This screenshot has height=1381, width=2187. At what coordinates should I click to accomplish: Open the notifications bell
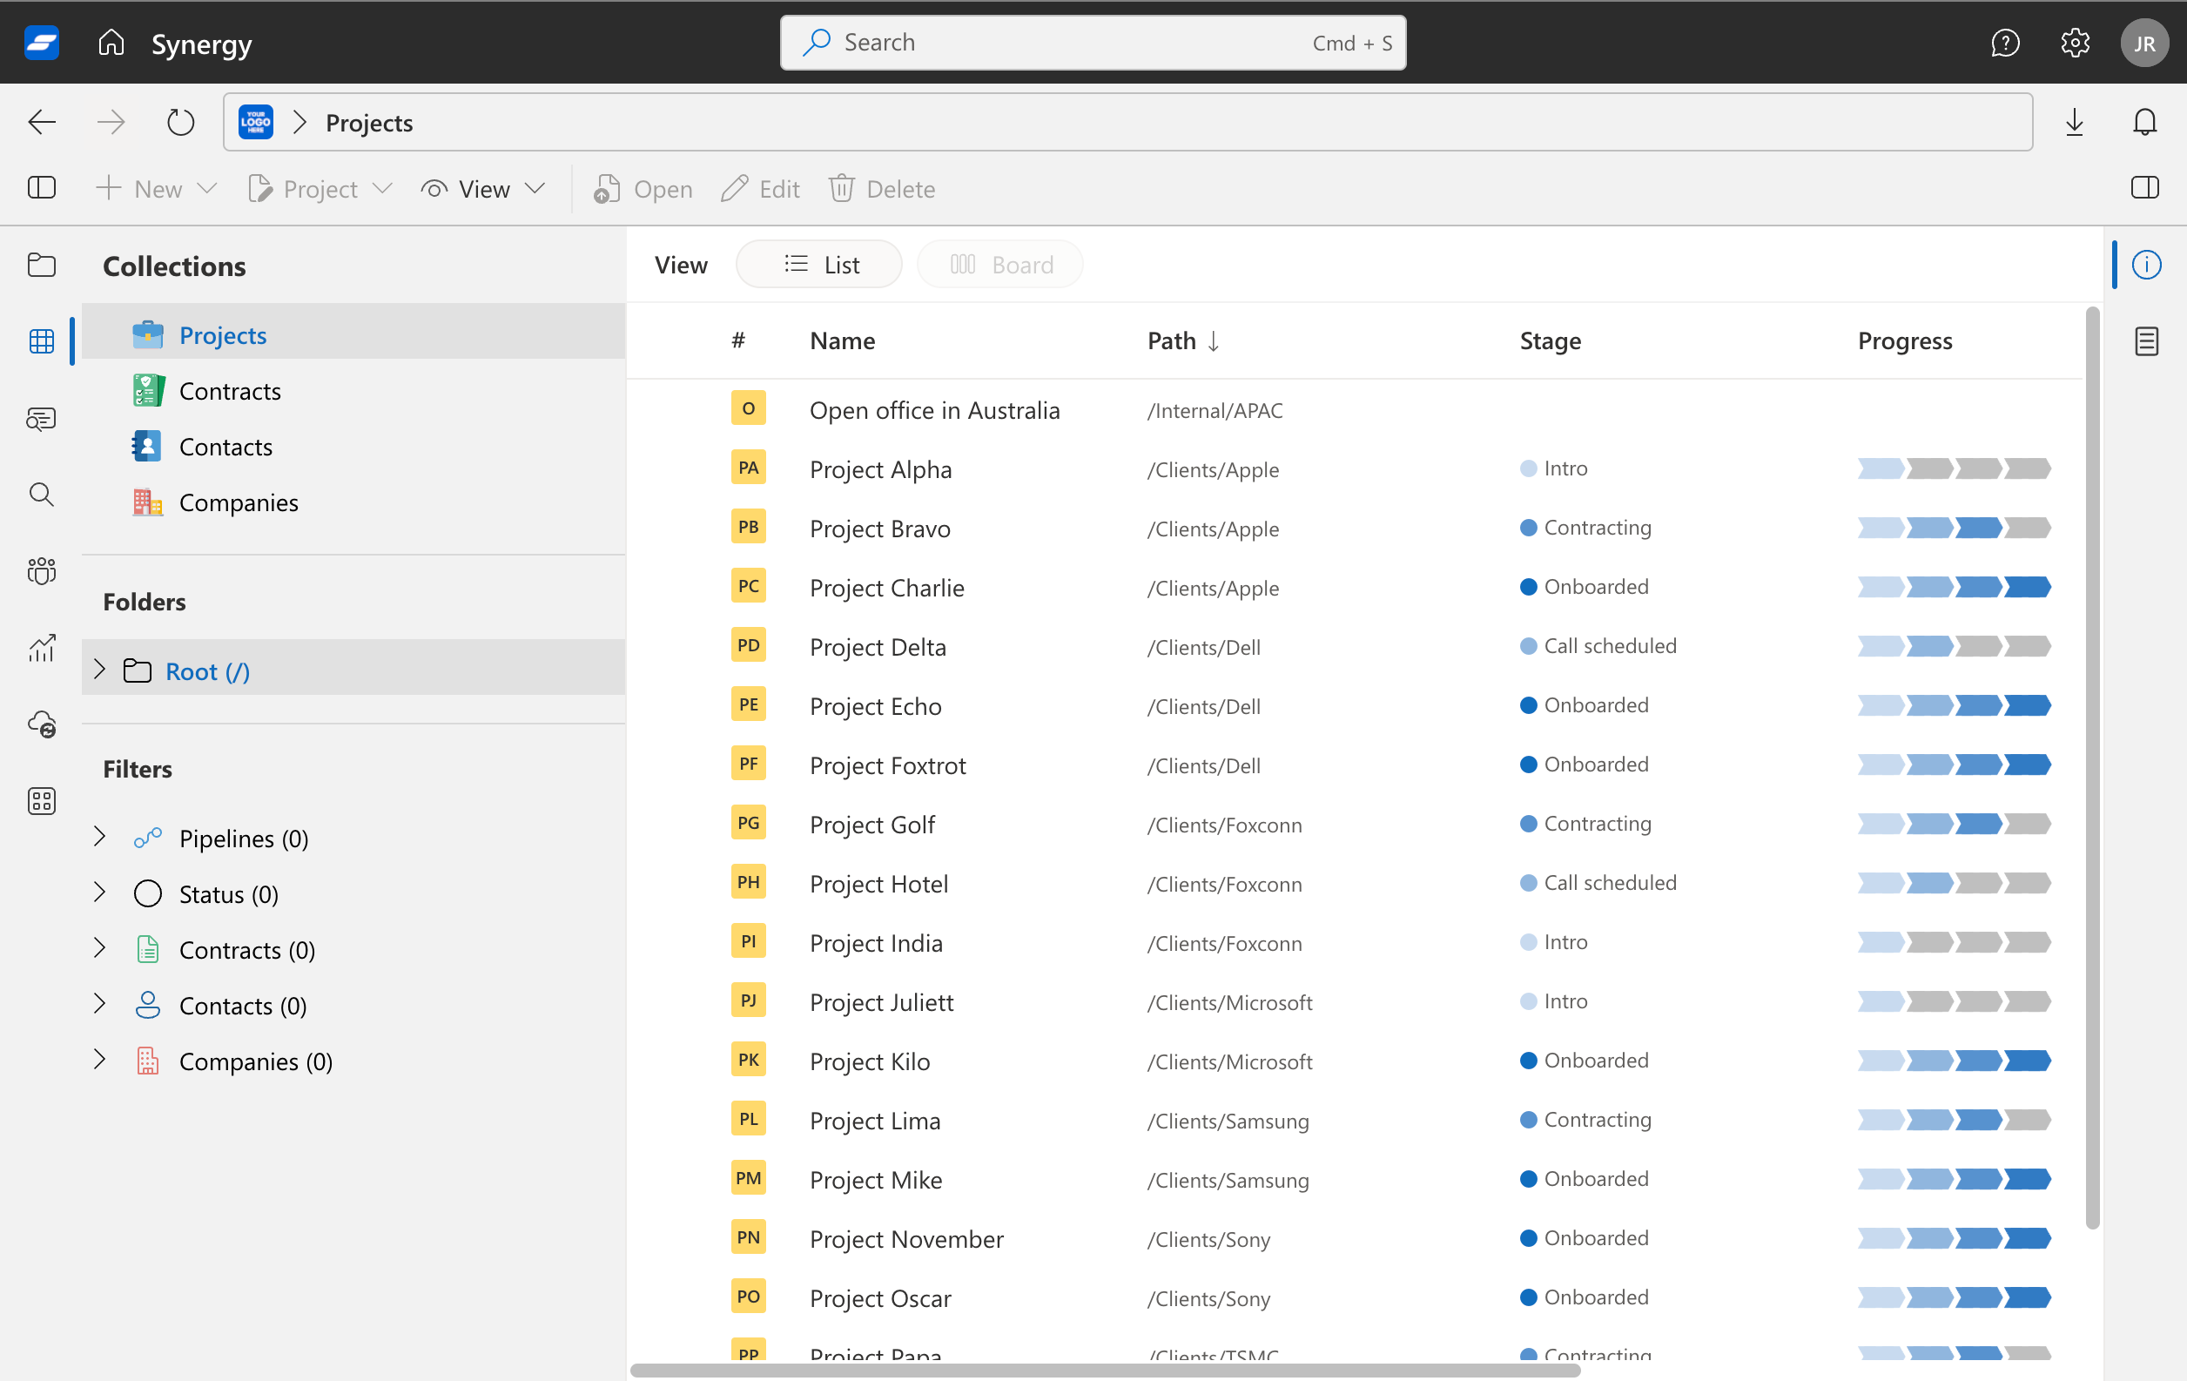pyautogui.click(x=2144, y=122)
